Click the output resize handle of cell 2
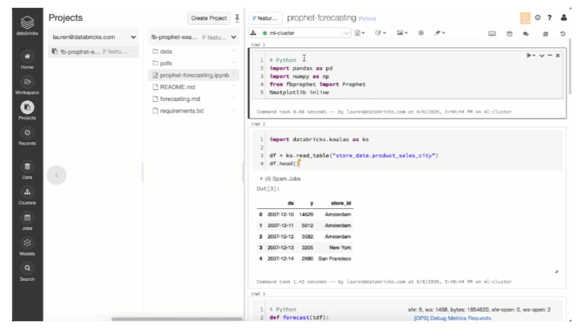 pos(556,271)
